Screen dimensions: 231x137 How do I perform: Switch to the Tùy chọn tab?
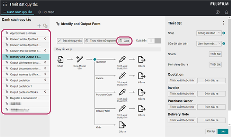[x=46, y=12]
